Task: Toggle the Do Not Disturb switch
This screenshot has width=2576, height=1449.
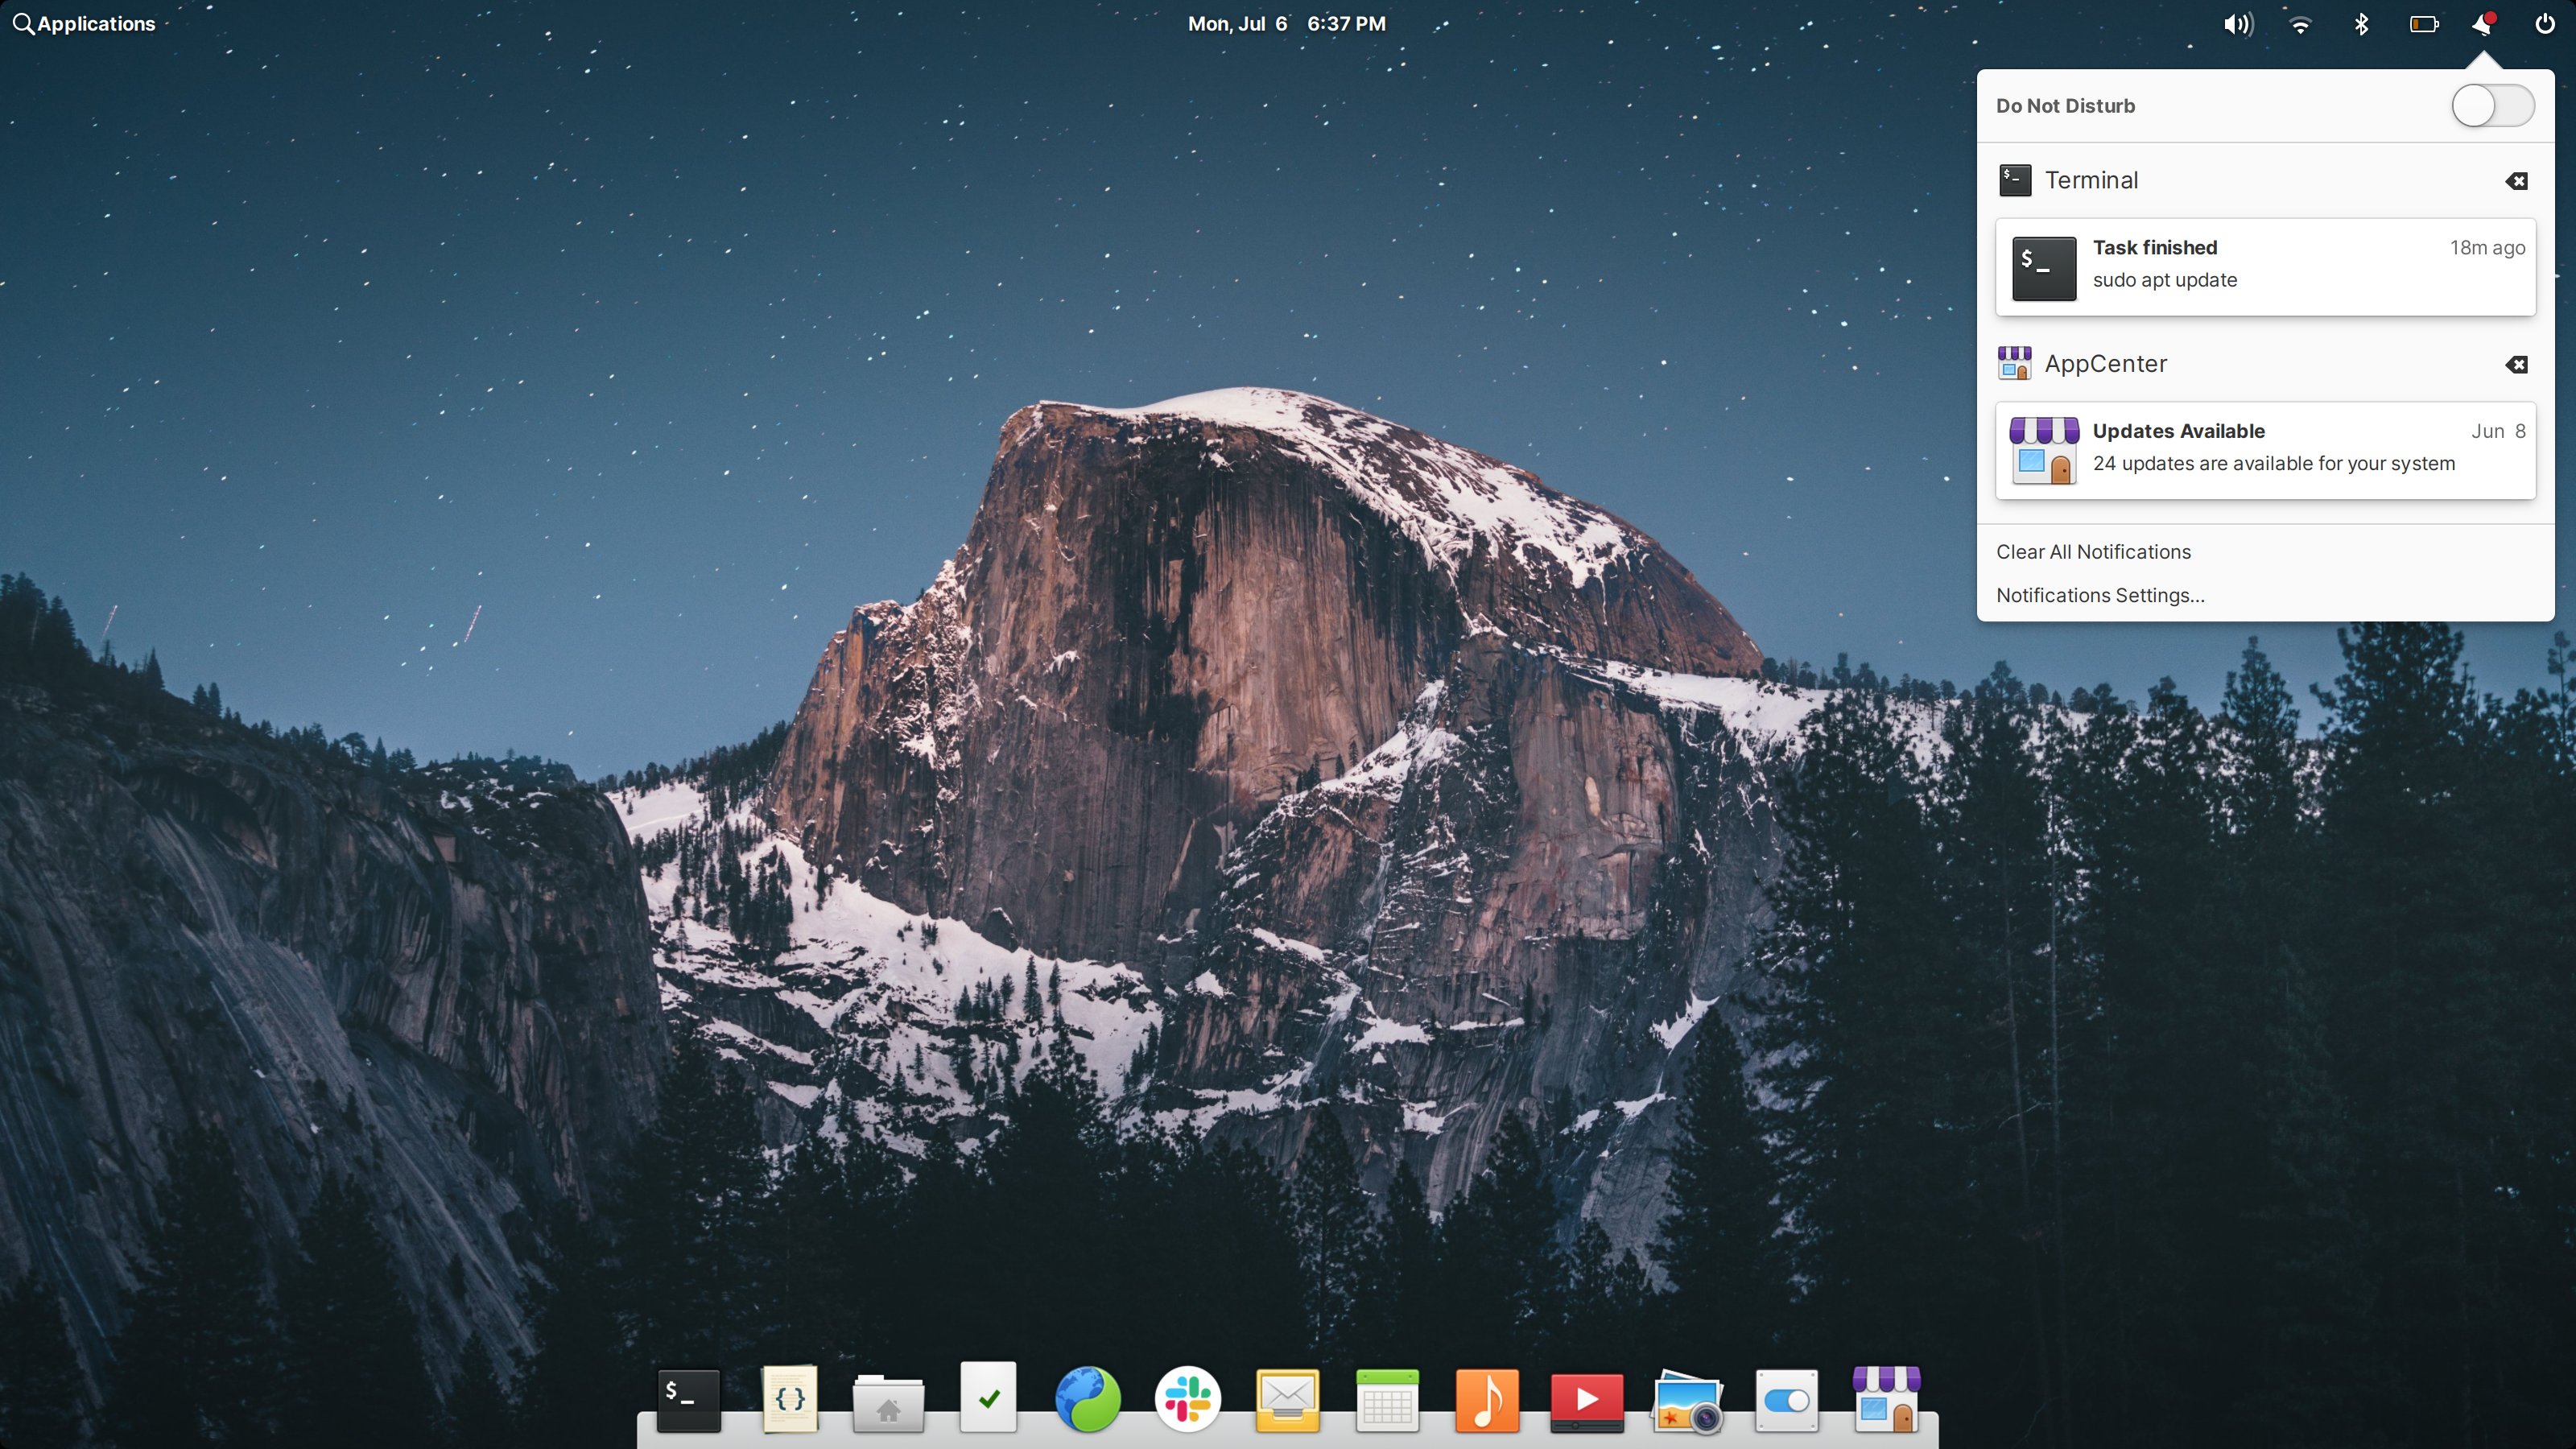Action: [x=2492, y=106]
